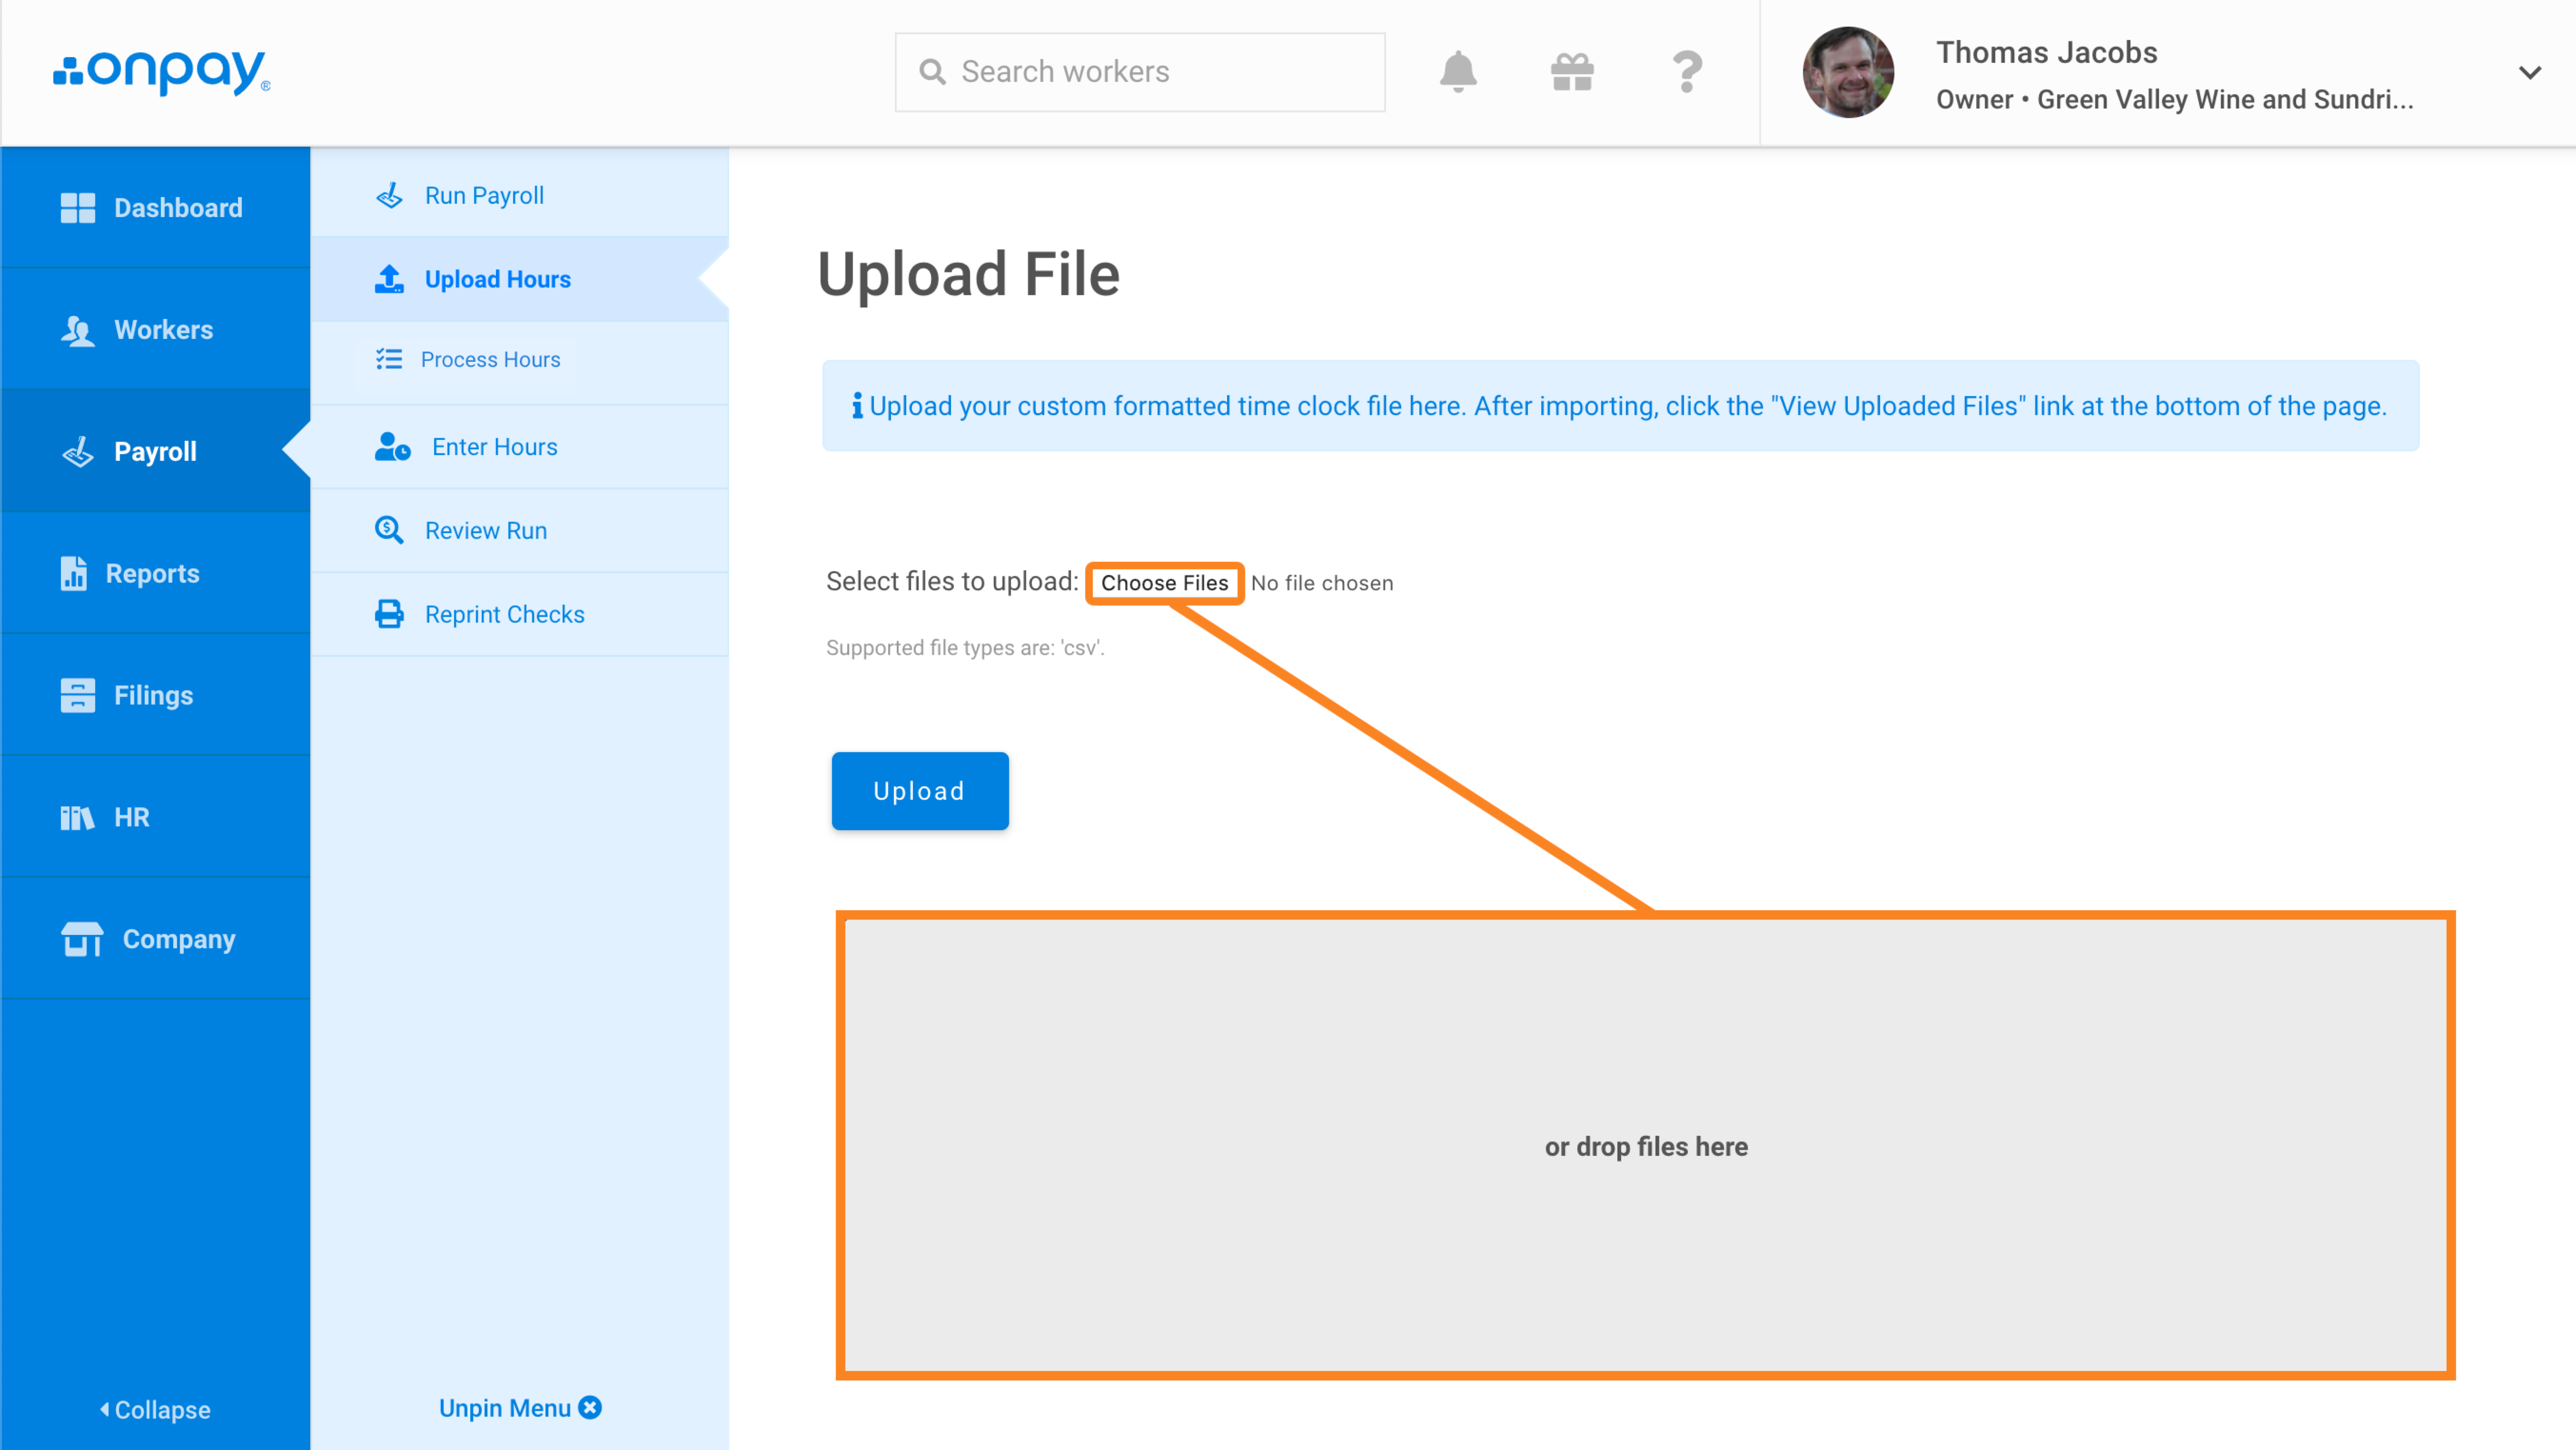Click the Upload File heading
This screenshot has width=2576, height=1450.
[x=968, y=274]
